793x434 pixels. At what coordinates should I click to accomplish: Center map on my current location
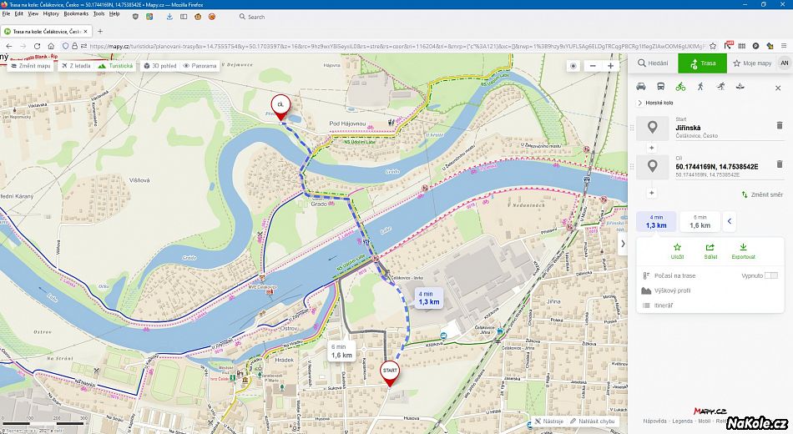(x=573, y=65)
